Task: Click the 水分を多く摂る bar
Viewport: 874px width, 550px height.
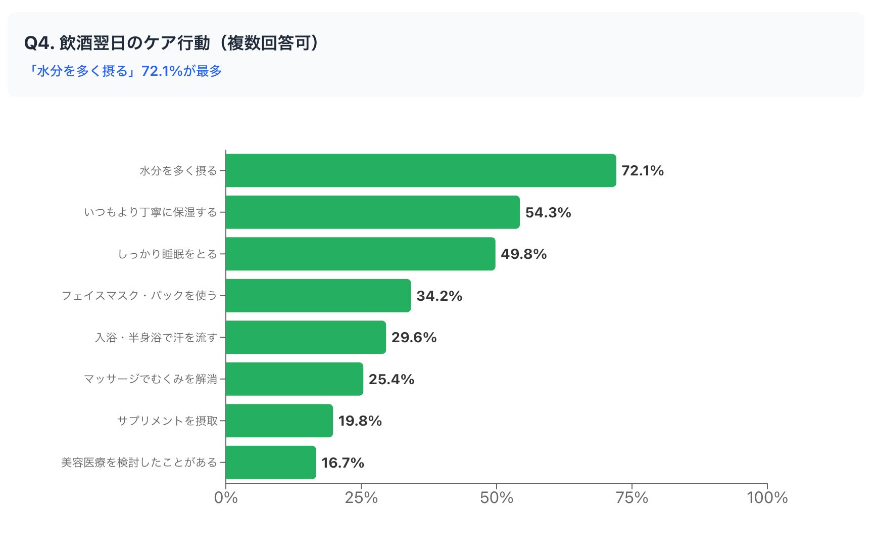Action: tap(421, 170)
